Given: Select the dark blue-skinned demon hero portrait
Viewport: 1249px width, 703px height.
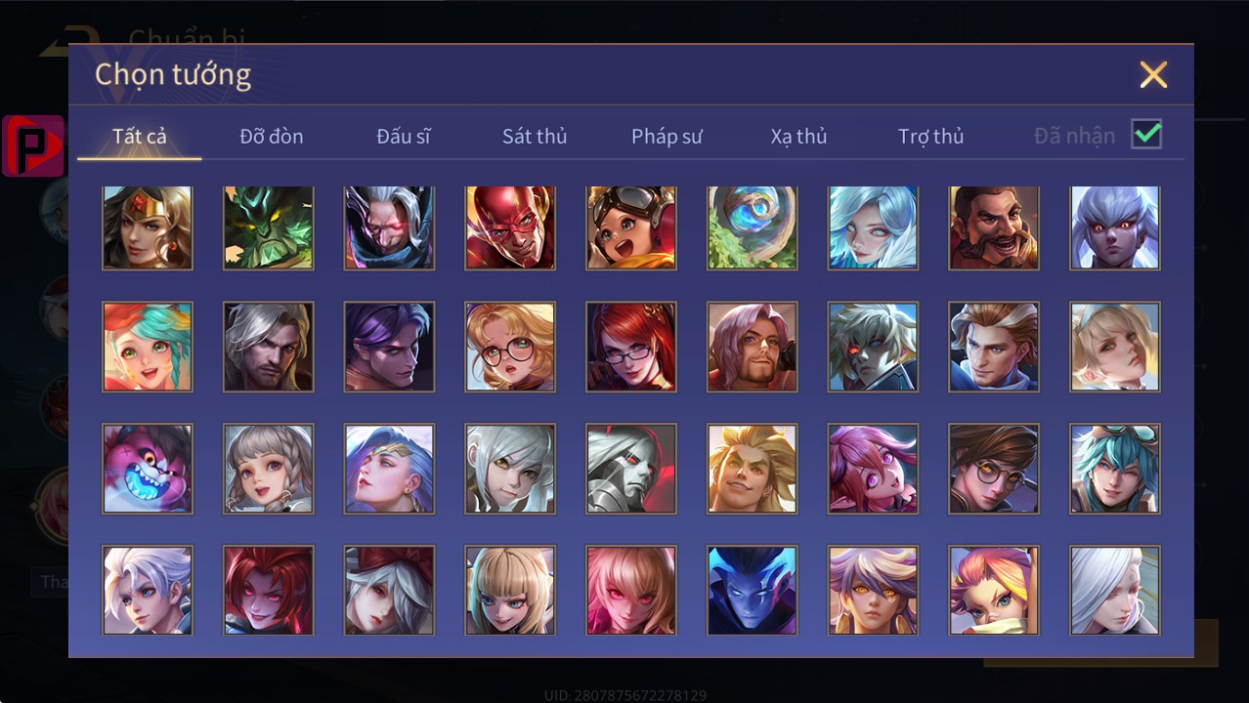Looking at the screenshot, I should (753, 591).
